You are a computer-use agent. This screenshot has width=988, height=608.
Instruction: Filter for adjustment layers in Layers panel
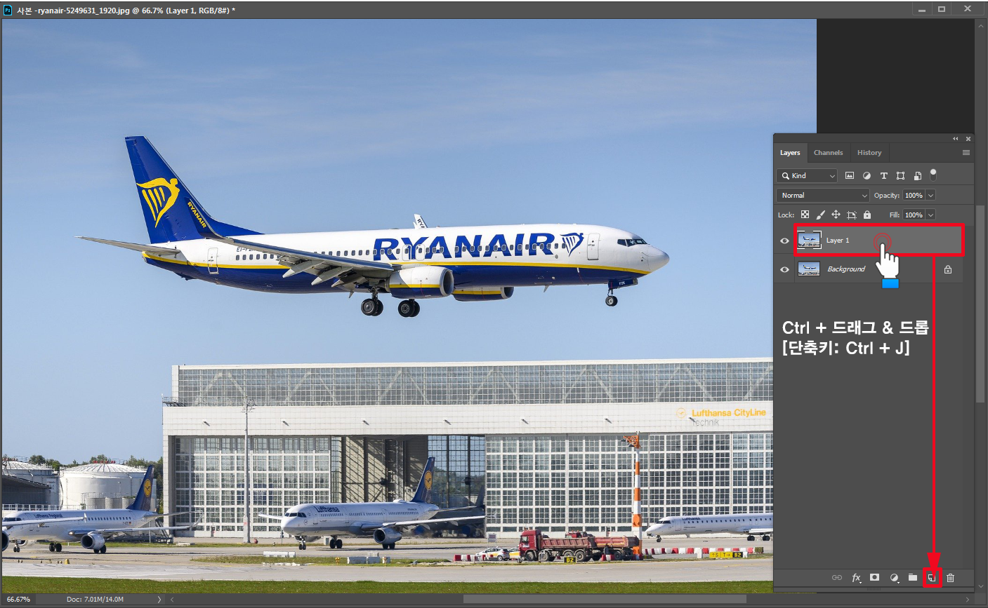tap(867, 175)
